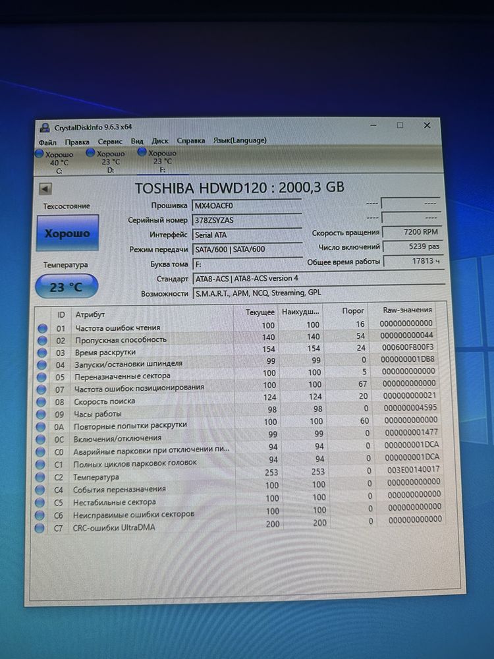Click status icon of CRC-ошибки UltraDMA row
This screenshot has height=659, width=494.
tap(40, 528)
